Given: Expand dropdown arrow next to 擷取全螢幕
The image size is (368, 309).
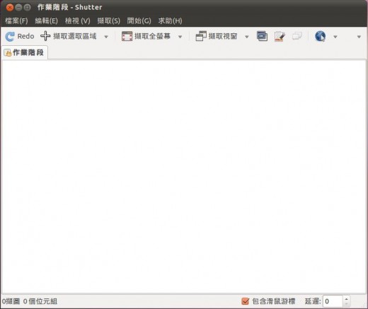Looking at the screenshot, I should [x=180, y=37].
